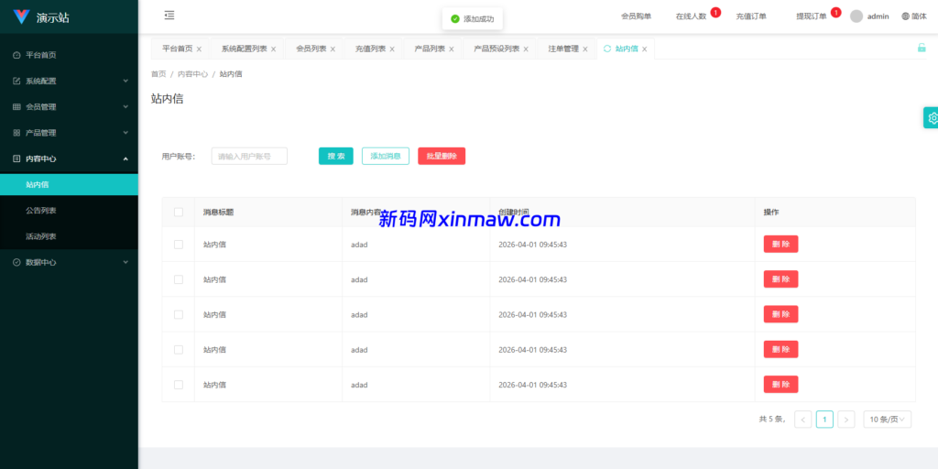Open 会员购单 in the top bar
This screenshot has height=469, width=938.
[636, 16]
